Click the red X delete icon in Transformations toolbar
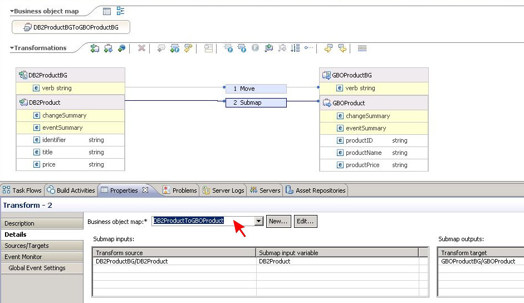524x303 pixels. tap(141, 48)
